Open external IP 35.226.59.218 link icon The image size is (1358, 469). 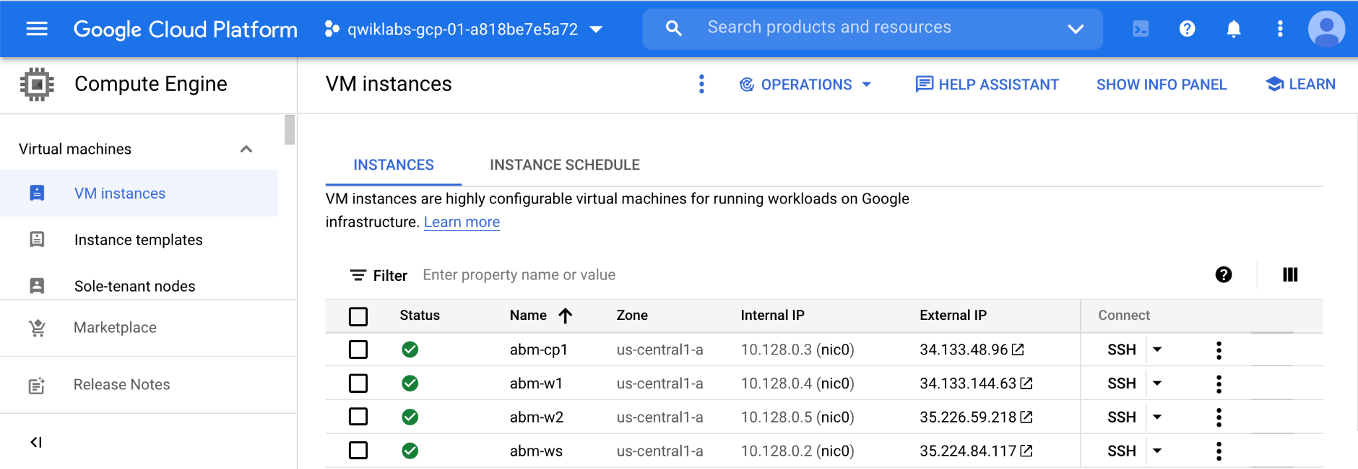[x=1026, y=417]
